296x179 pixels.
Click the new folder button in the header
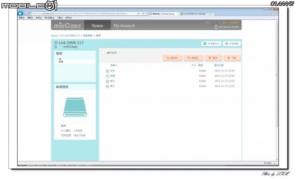(x=211, y=44)
